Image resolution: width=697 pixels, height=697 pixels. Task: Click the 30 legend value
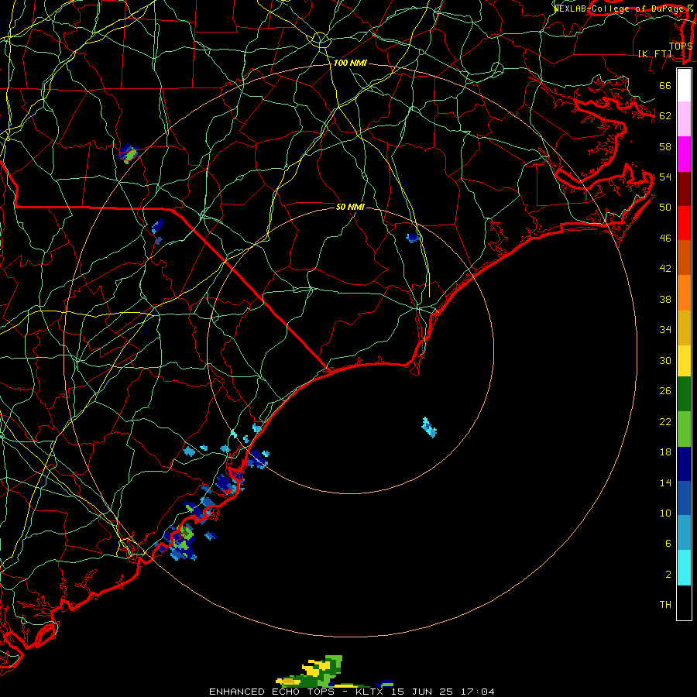click(x=665, y=360)
